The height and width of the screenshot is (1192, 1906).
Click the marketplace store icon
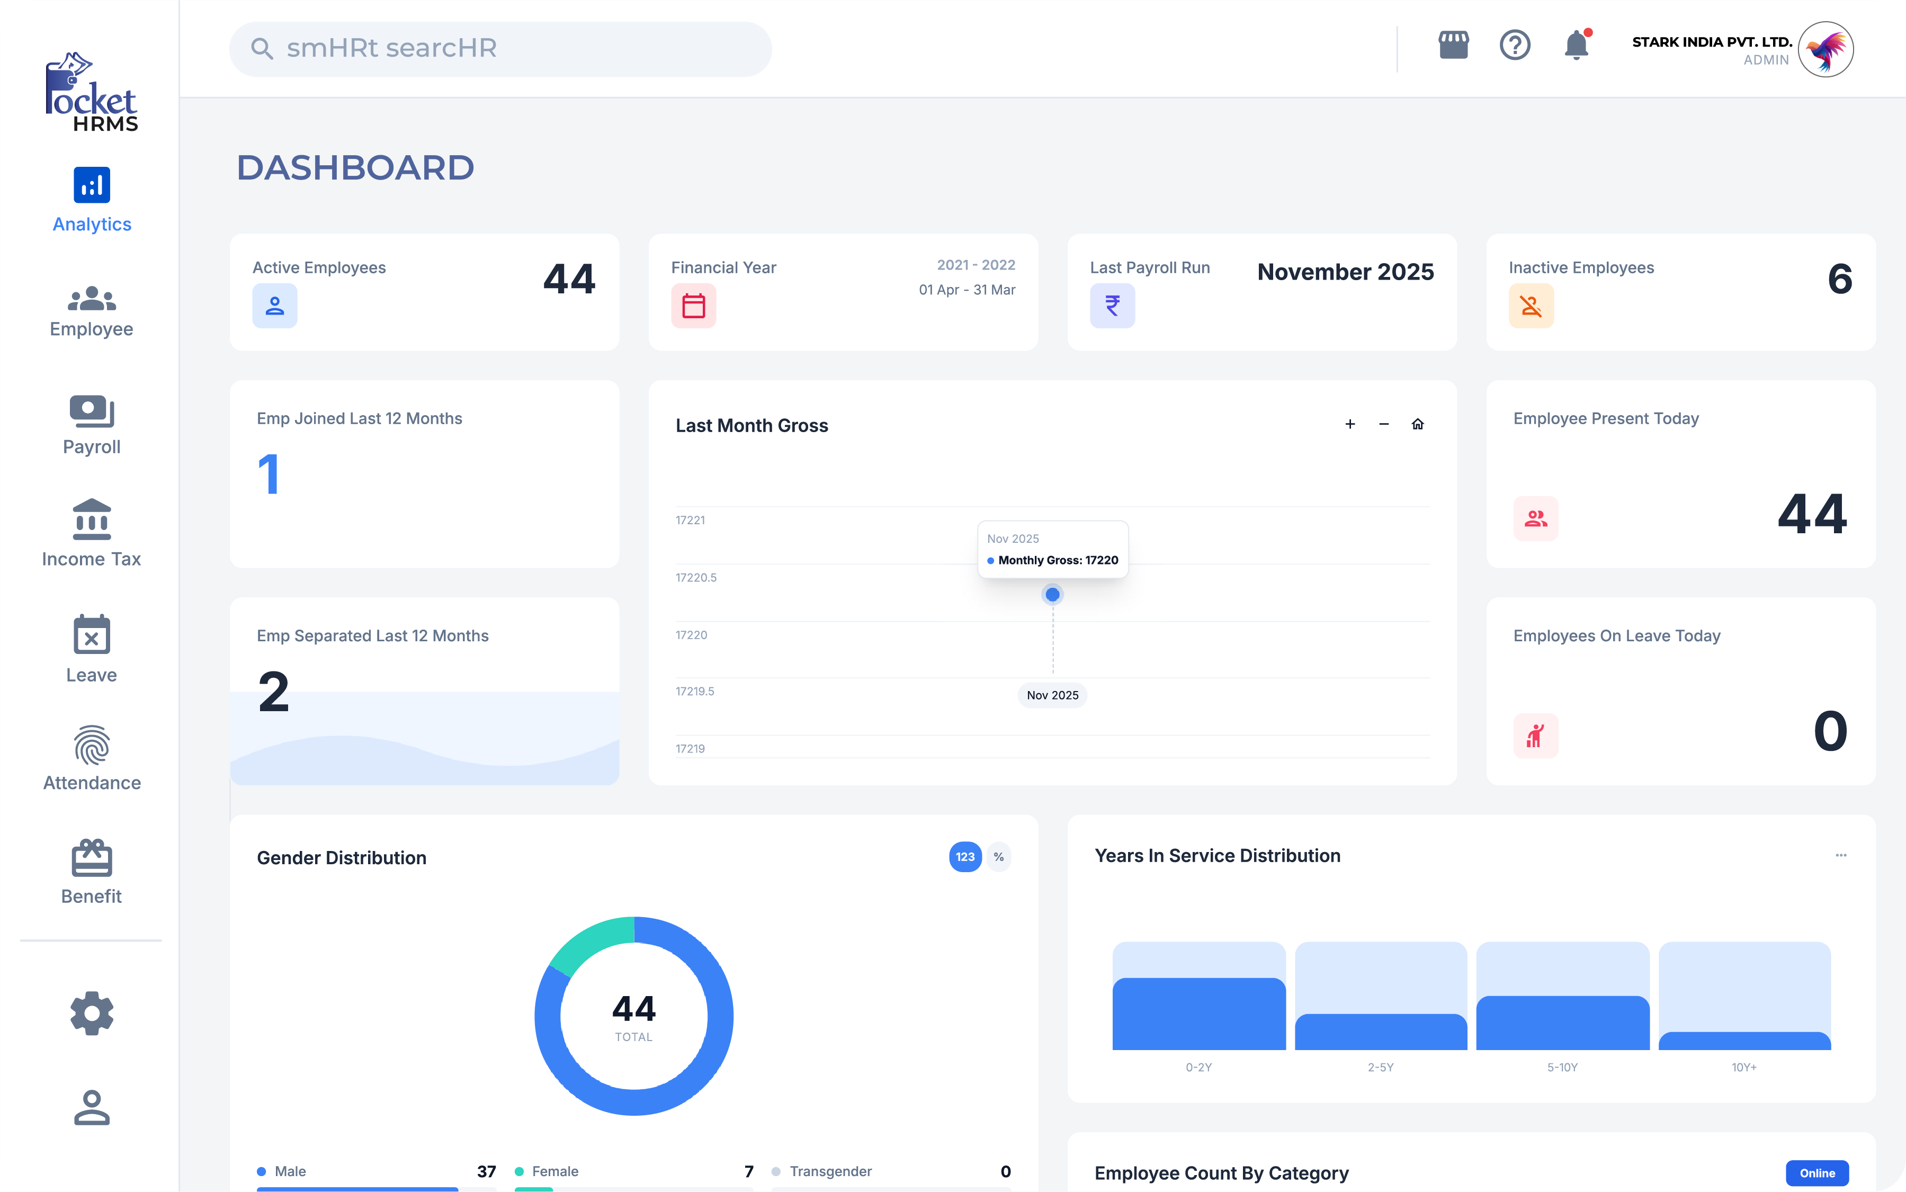pyautogui.click(x=1454, y=45)
